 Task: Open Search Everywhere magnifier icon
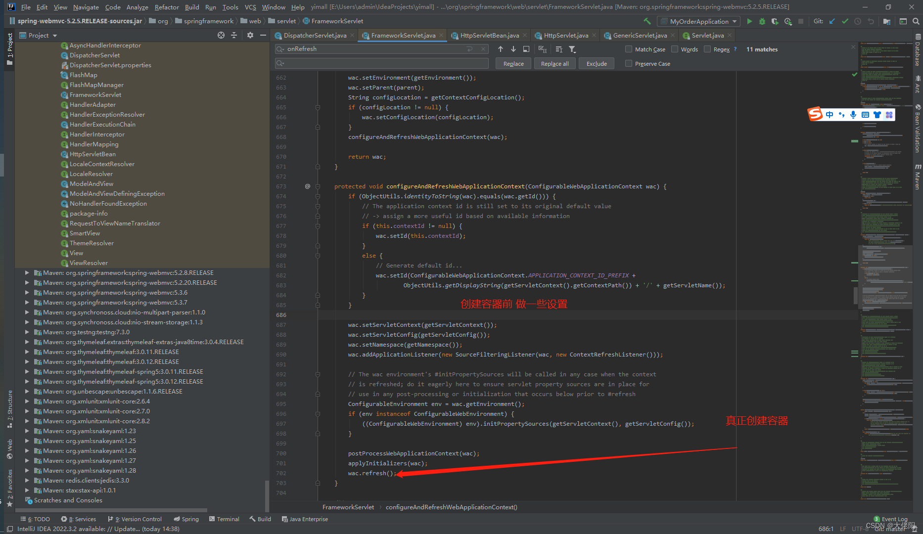(x=916, y=21)
